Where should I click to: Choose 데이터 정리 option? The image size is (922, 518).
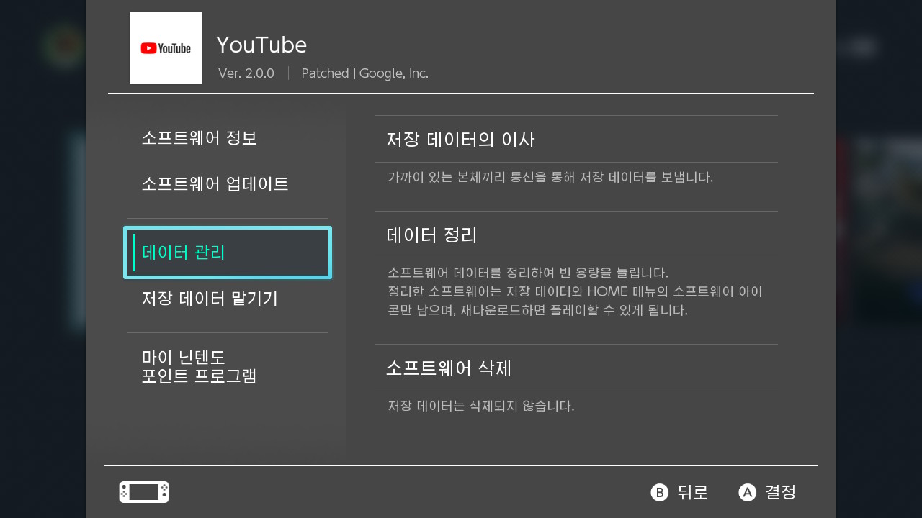(576, 235)
